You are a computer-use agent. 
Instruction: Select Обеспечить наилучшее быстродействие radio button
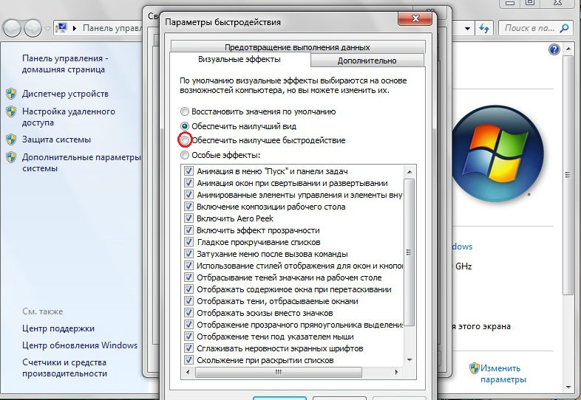(185, 140)
